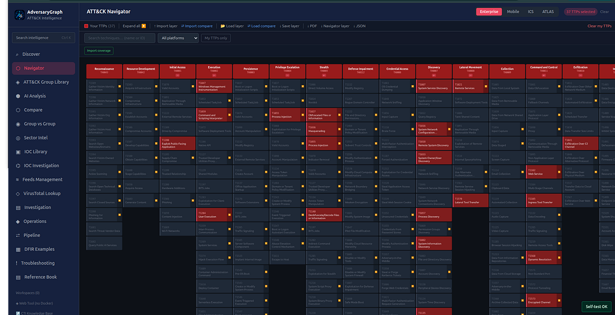Expand sub-techniques for Email Collection
The image size is (615, 315).
point(523,172)
